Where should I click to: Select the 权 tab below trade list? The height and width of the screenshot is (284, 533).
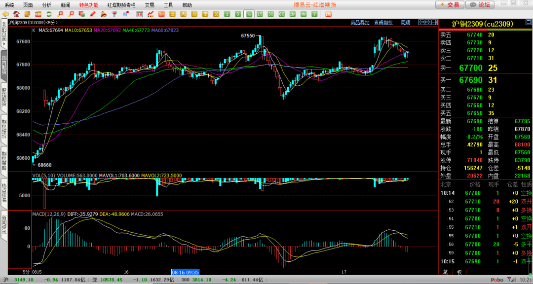click(459, 272)
